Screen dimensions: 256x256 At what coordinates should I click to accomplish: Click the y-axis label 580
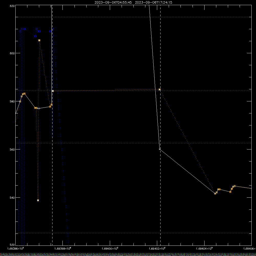tap(12, 101)
